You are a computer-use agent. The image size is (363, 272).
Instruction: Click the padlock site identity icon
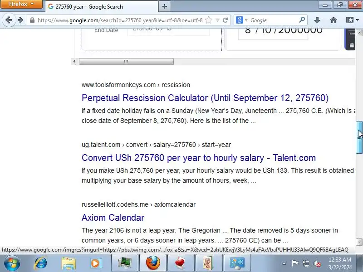[32, 20]
